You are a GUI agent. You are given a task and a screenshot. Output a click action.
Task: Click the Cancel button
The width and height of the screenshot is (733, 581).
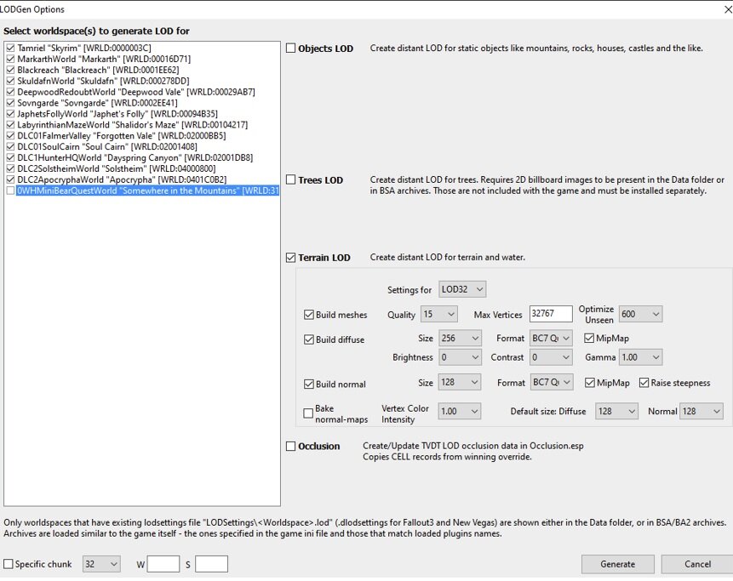click(x=697, y=564)
